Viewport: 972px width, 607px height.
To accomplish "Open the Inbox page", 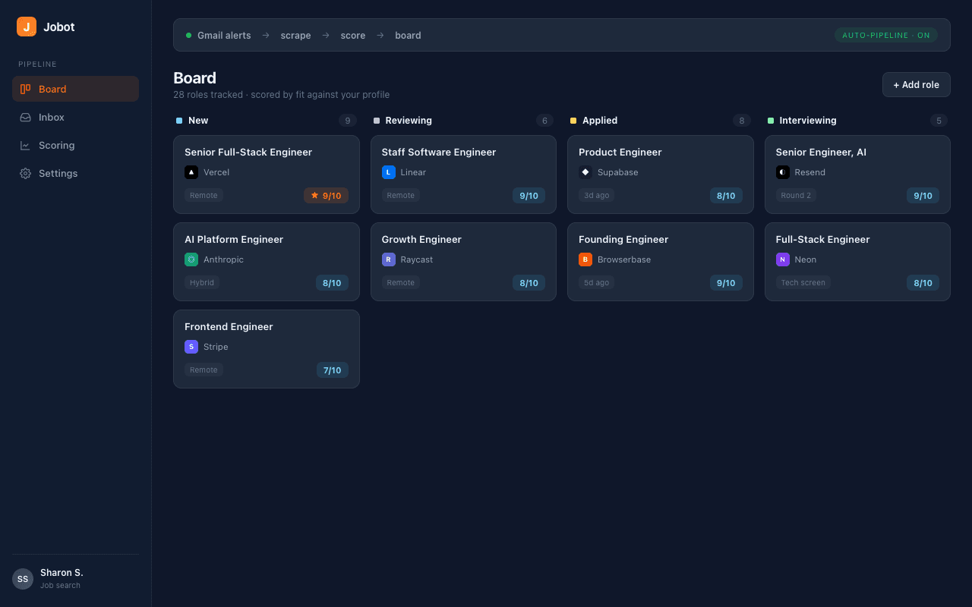I will pyautogui.click(x=75, y=117).
